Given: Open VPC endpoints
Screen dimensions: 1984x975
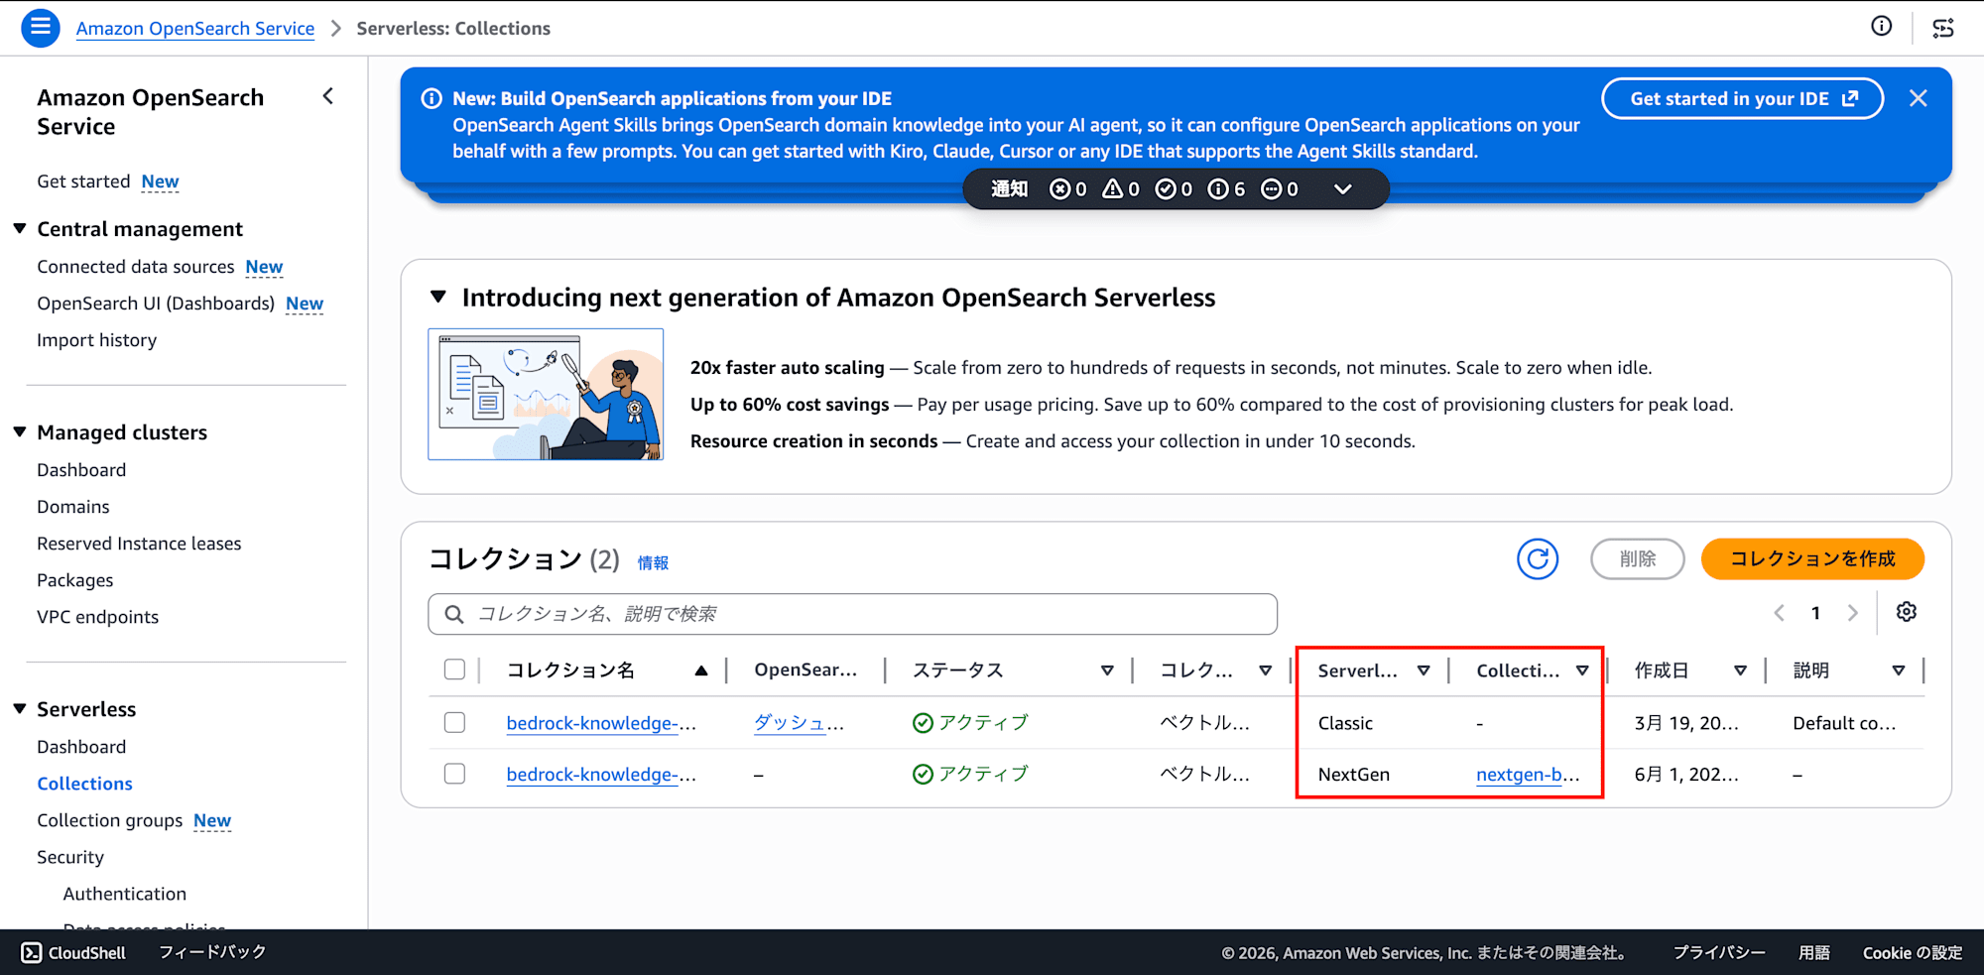Looking at the screenshot, I should point(97,617).
